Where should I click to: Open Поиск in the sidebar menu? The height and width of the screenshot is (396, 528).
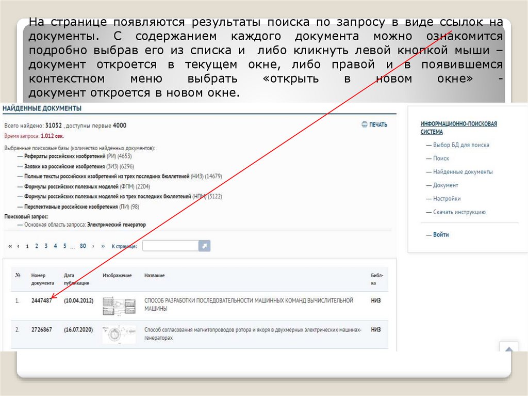[x=441, y=159]
